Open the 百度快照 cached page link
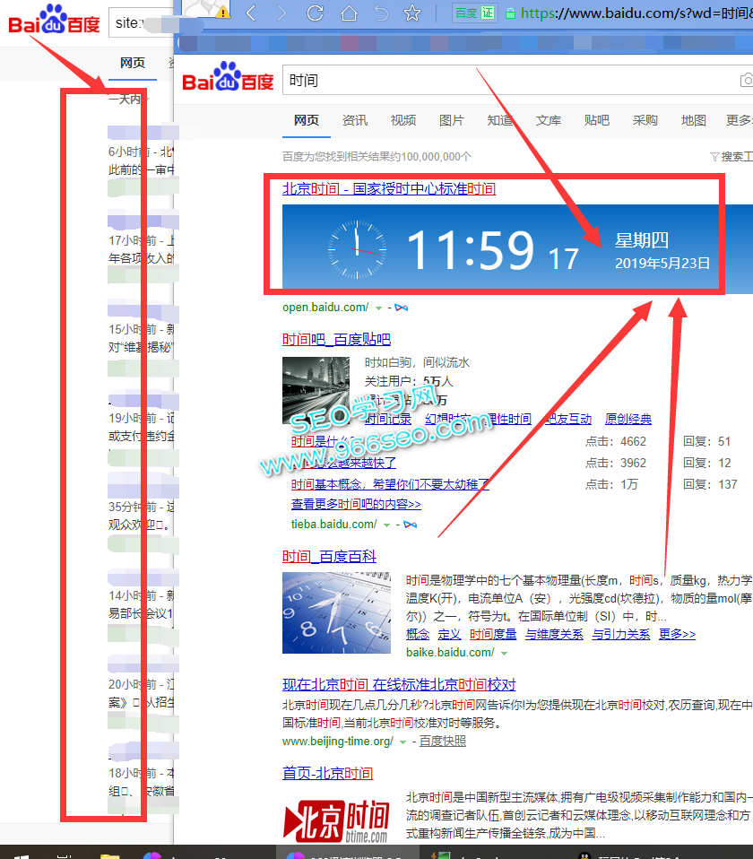Viewport: 753px width, 859px height. tap(443, 742)
